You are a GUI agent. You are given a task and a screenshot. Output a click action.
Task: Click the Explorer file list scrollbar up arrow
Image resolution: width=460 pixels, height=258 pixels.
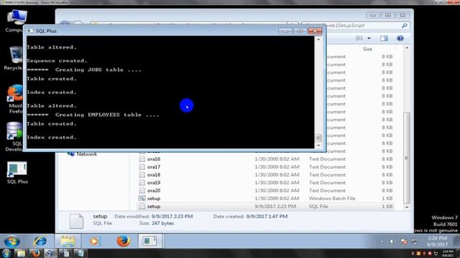407,48
